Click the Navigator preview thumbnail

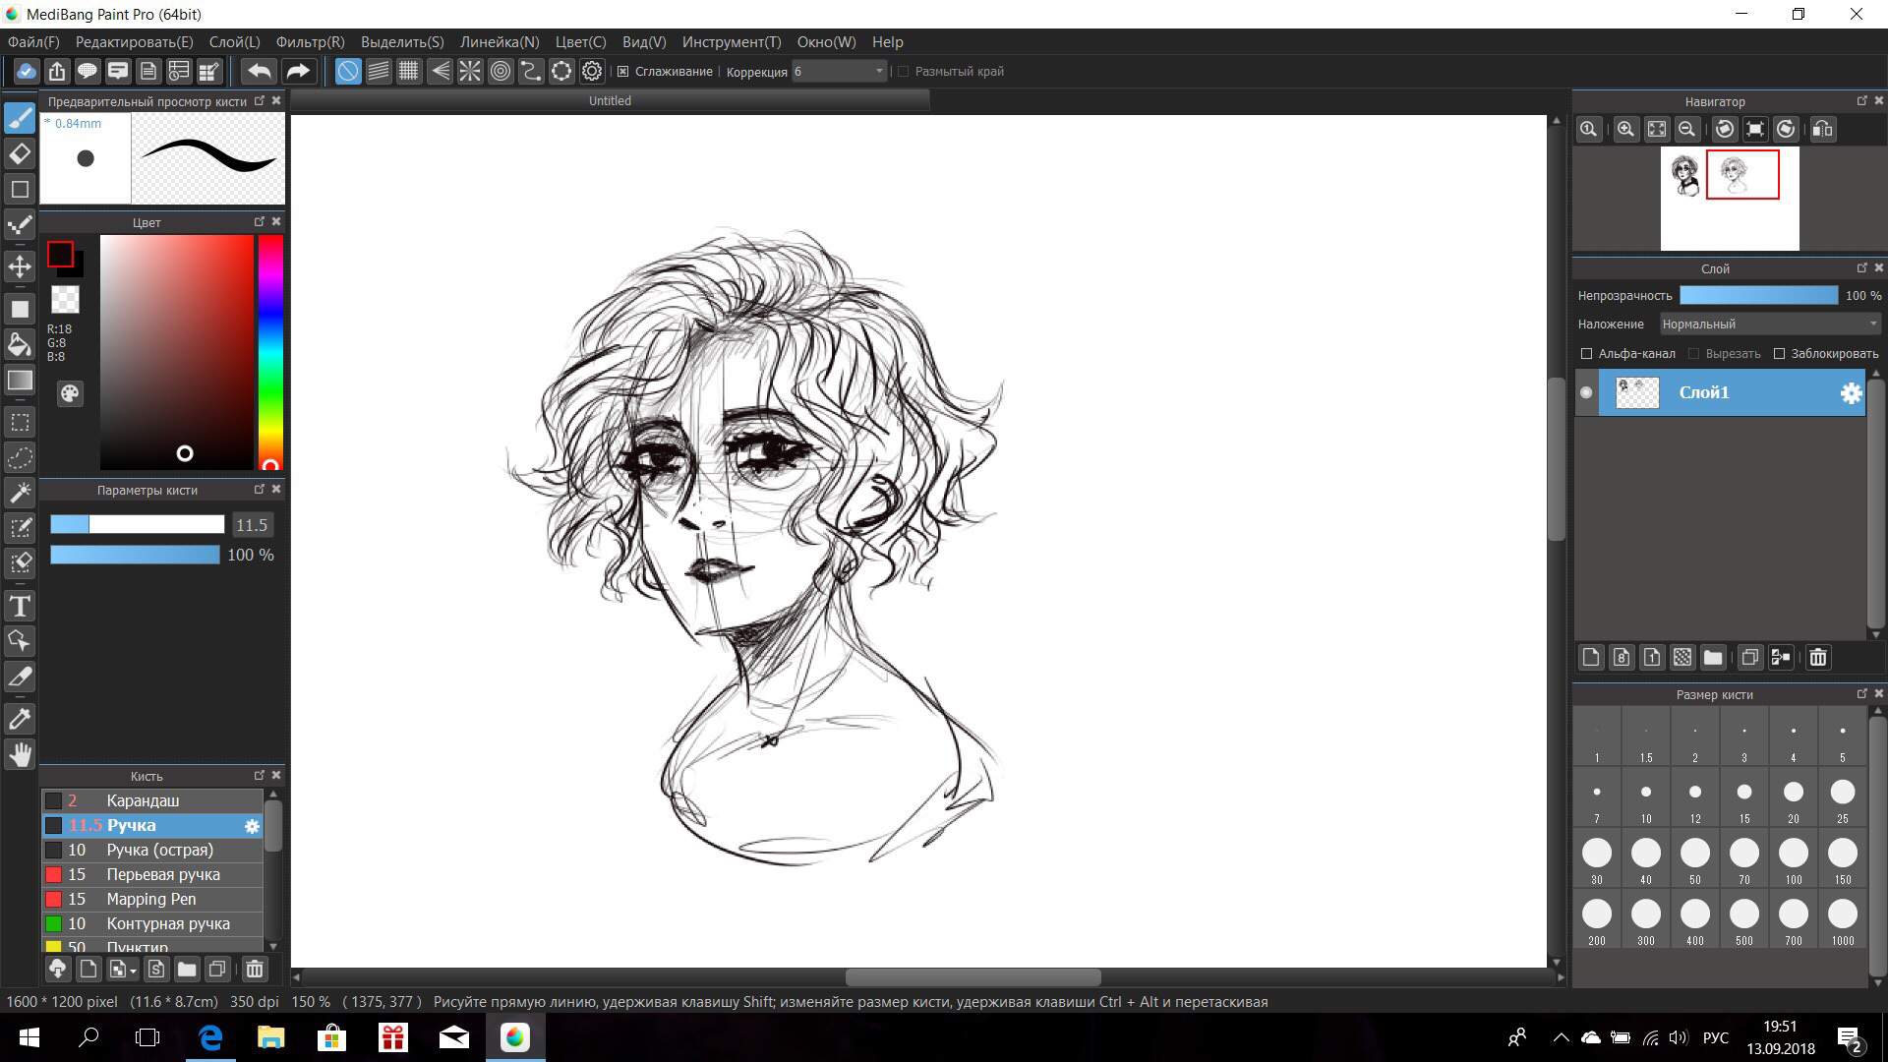coord(1730,198)
